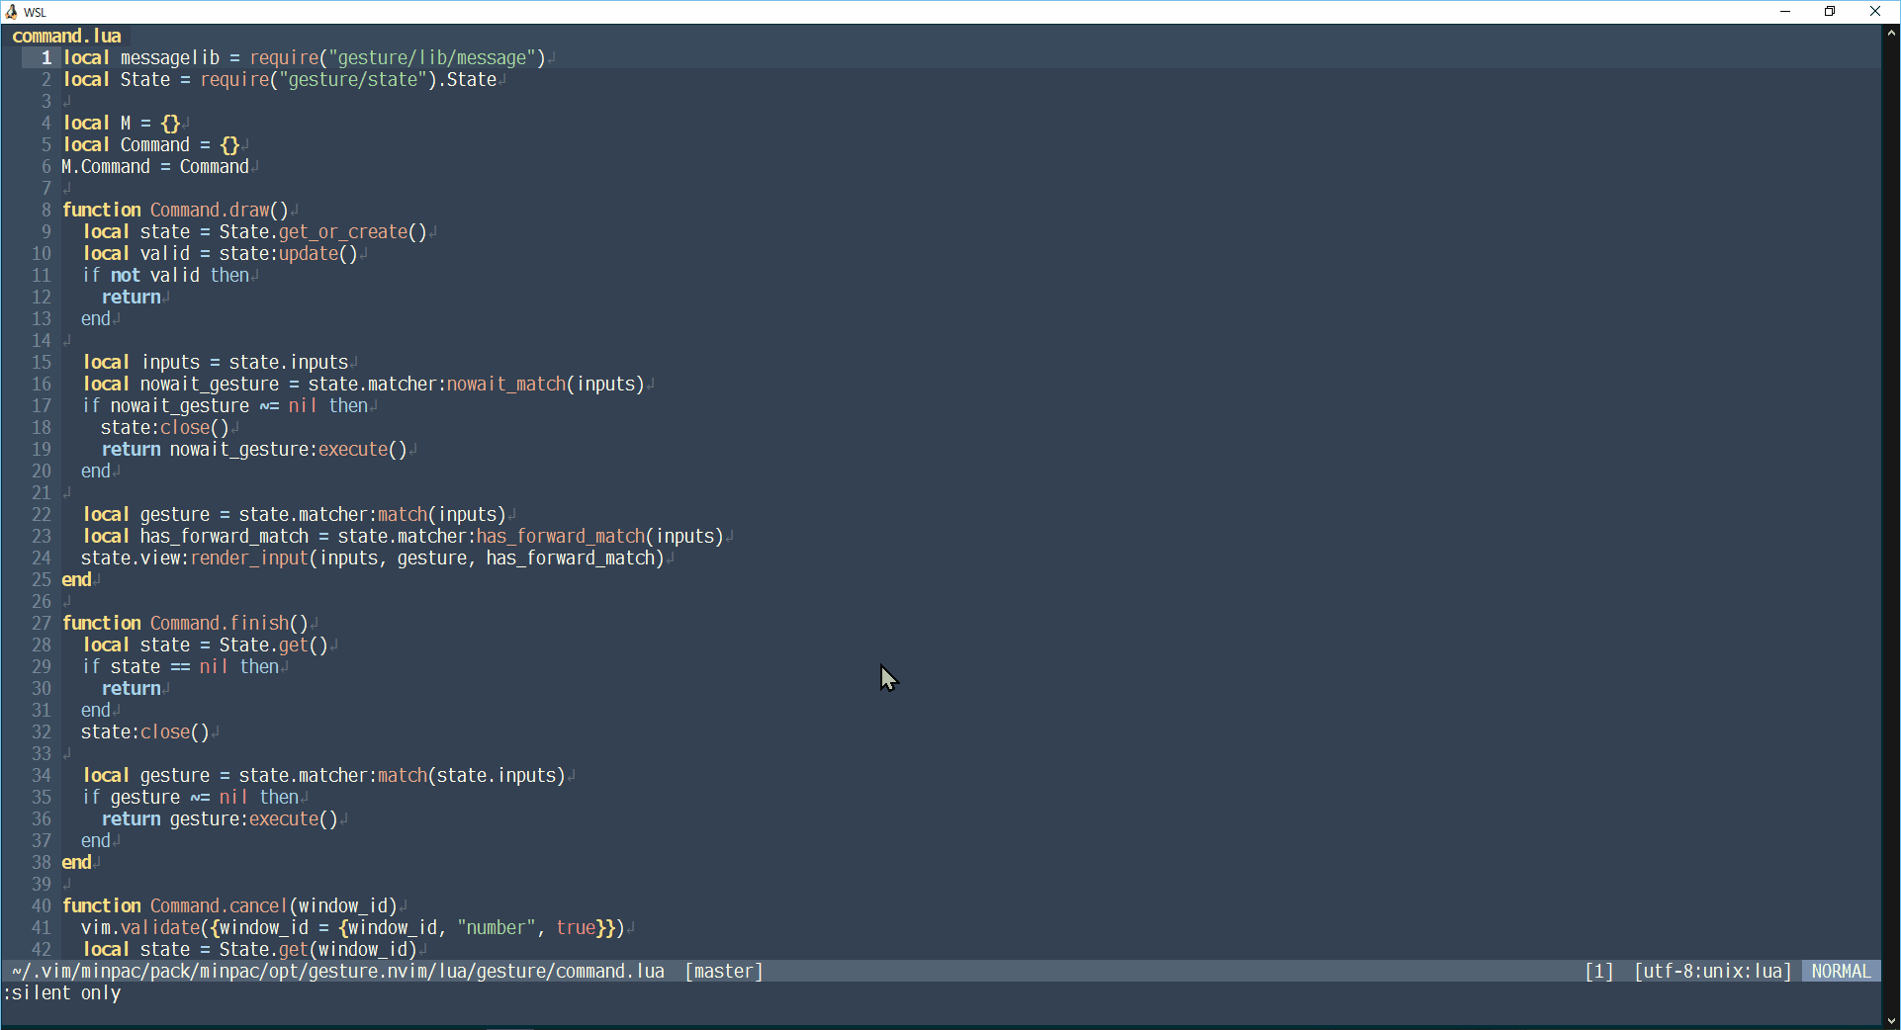
Task: Click line number 40 in the gutter
Action: coord(42,906)
